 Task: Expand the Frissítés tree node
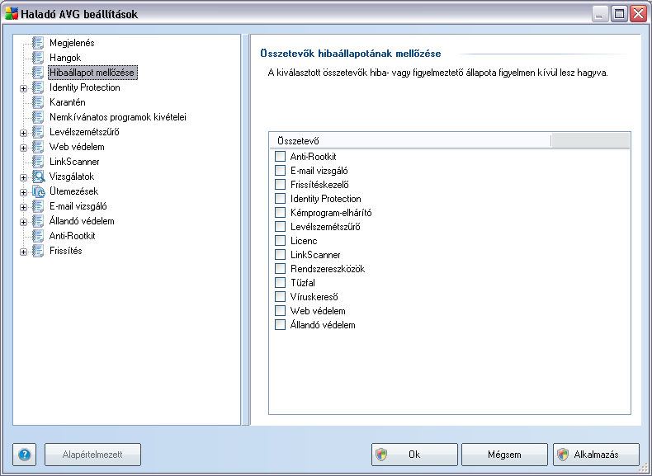pos(23,252)
